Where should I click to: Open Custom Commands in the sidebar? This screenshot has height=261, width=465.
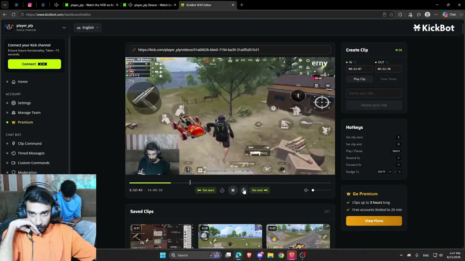(34, 163)
